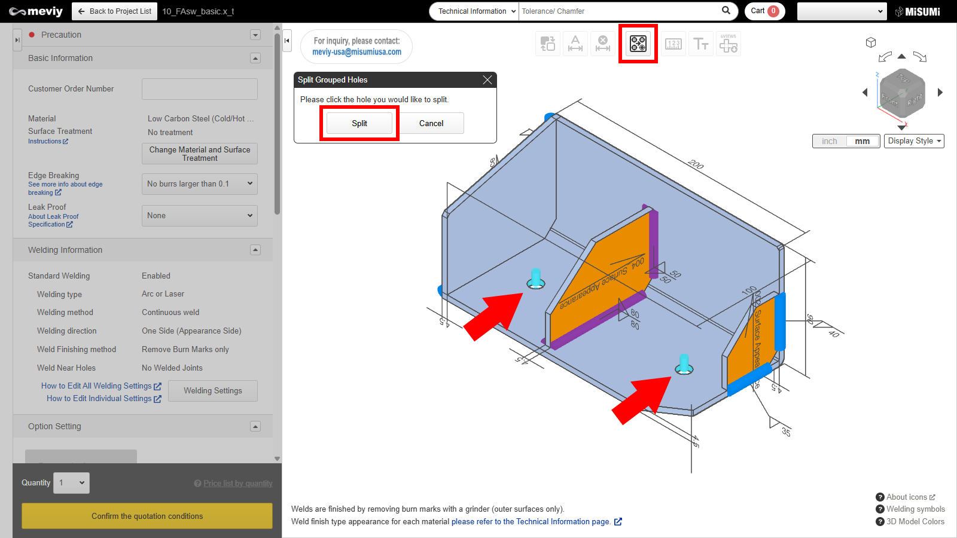This screenshot has width=957, height=538.
Task: Click the Customer Order Number field
Action: (200, 89)
